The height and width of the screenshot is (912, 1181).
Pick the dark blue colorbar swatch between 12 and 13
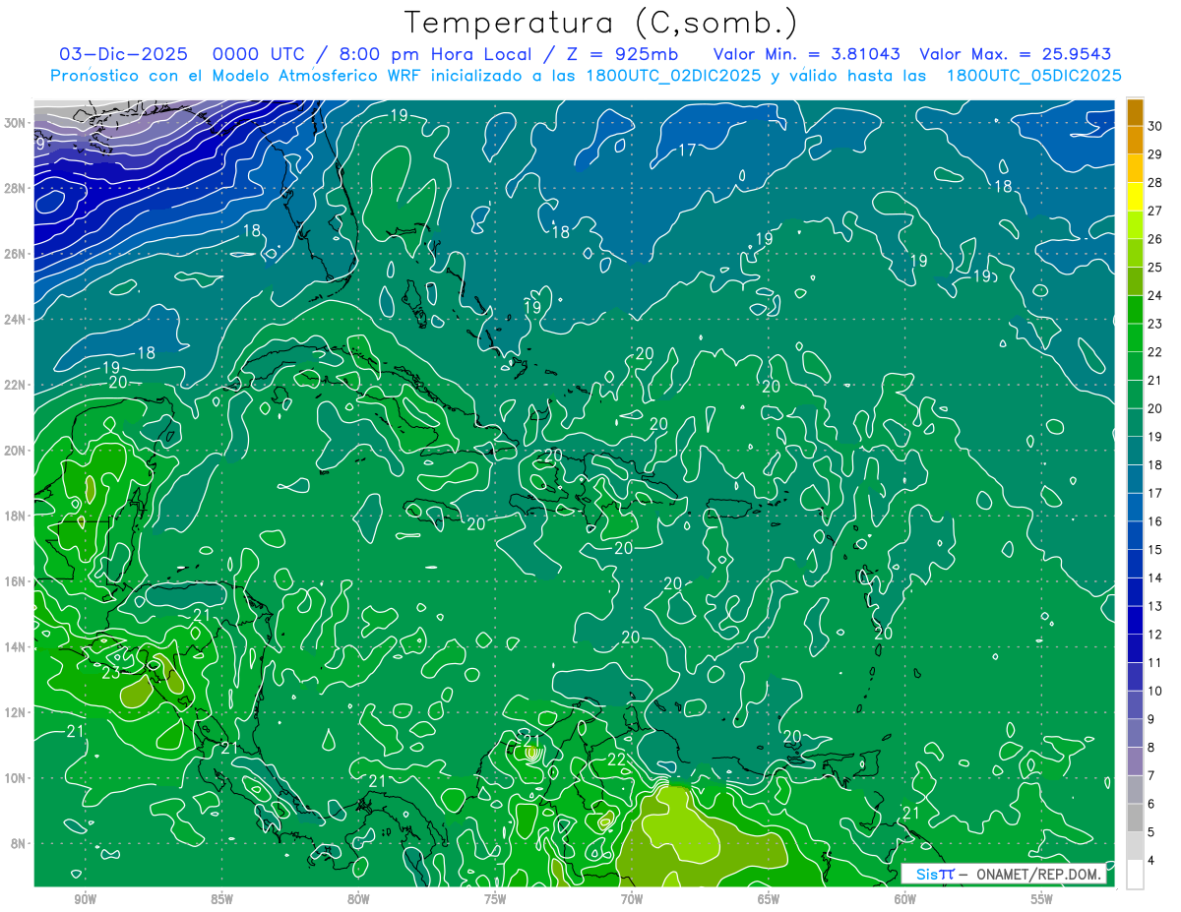(x=1135, y=620)
